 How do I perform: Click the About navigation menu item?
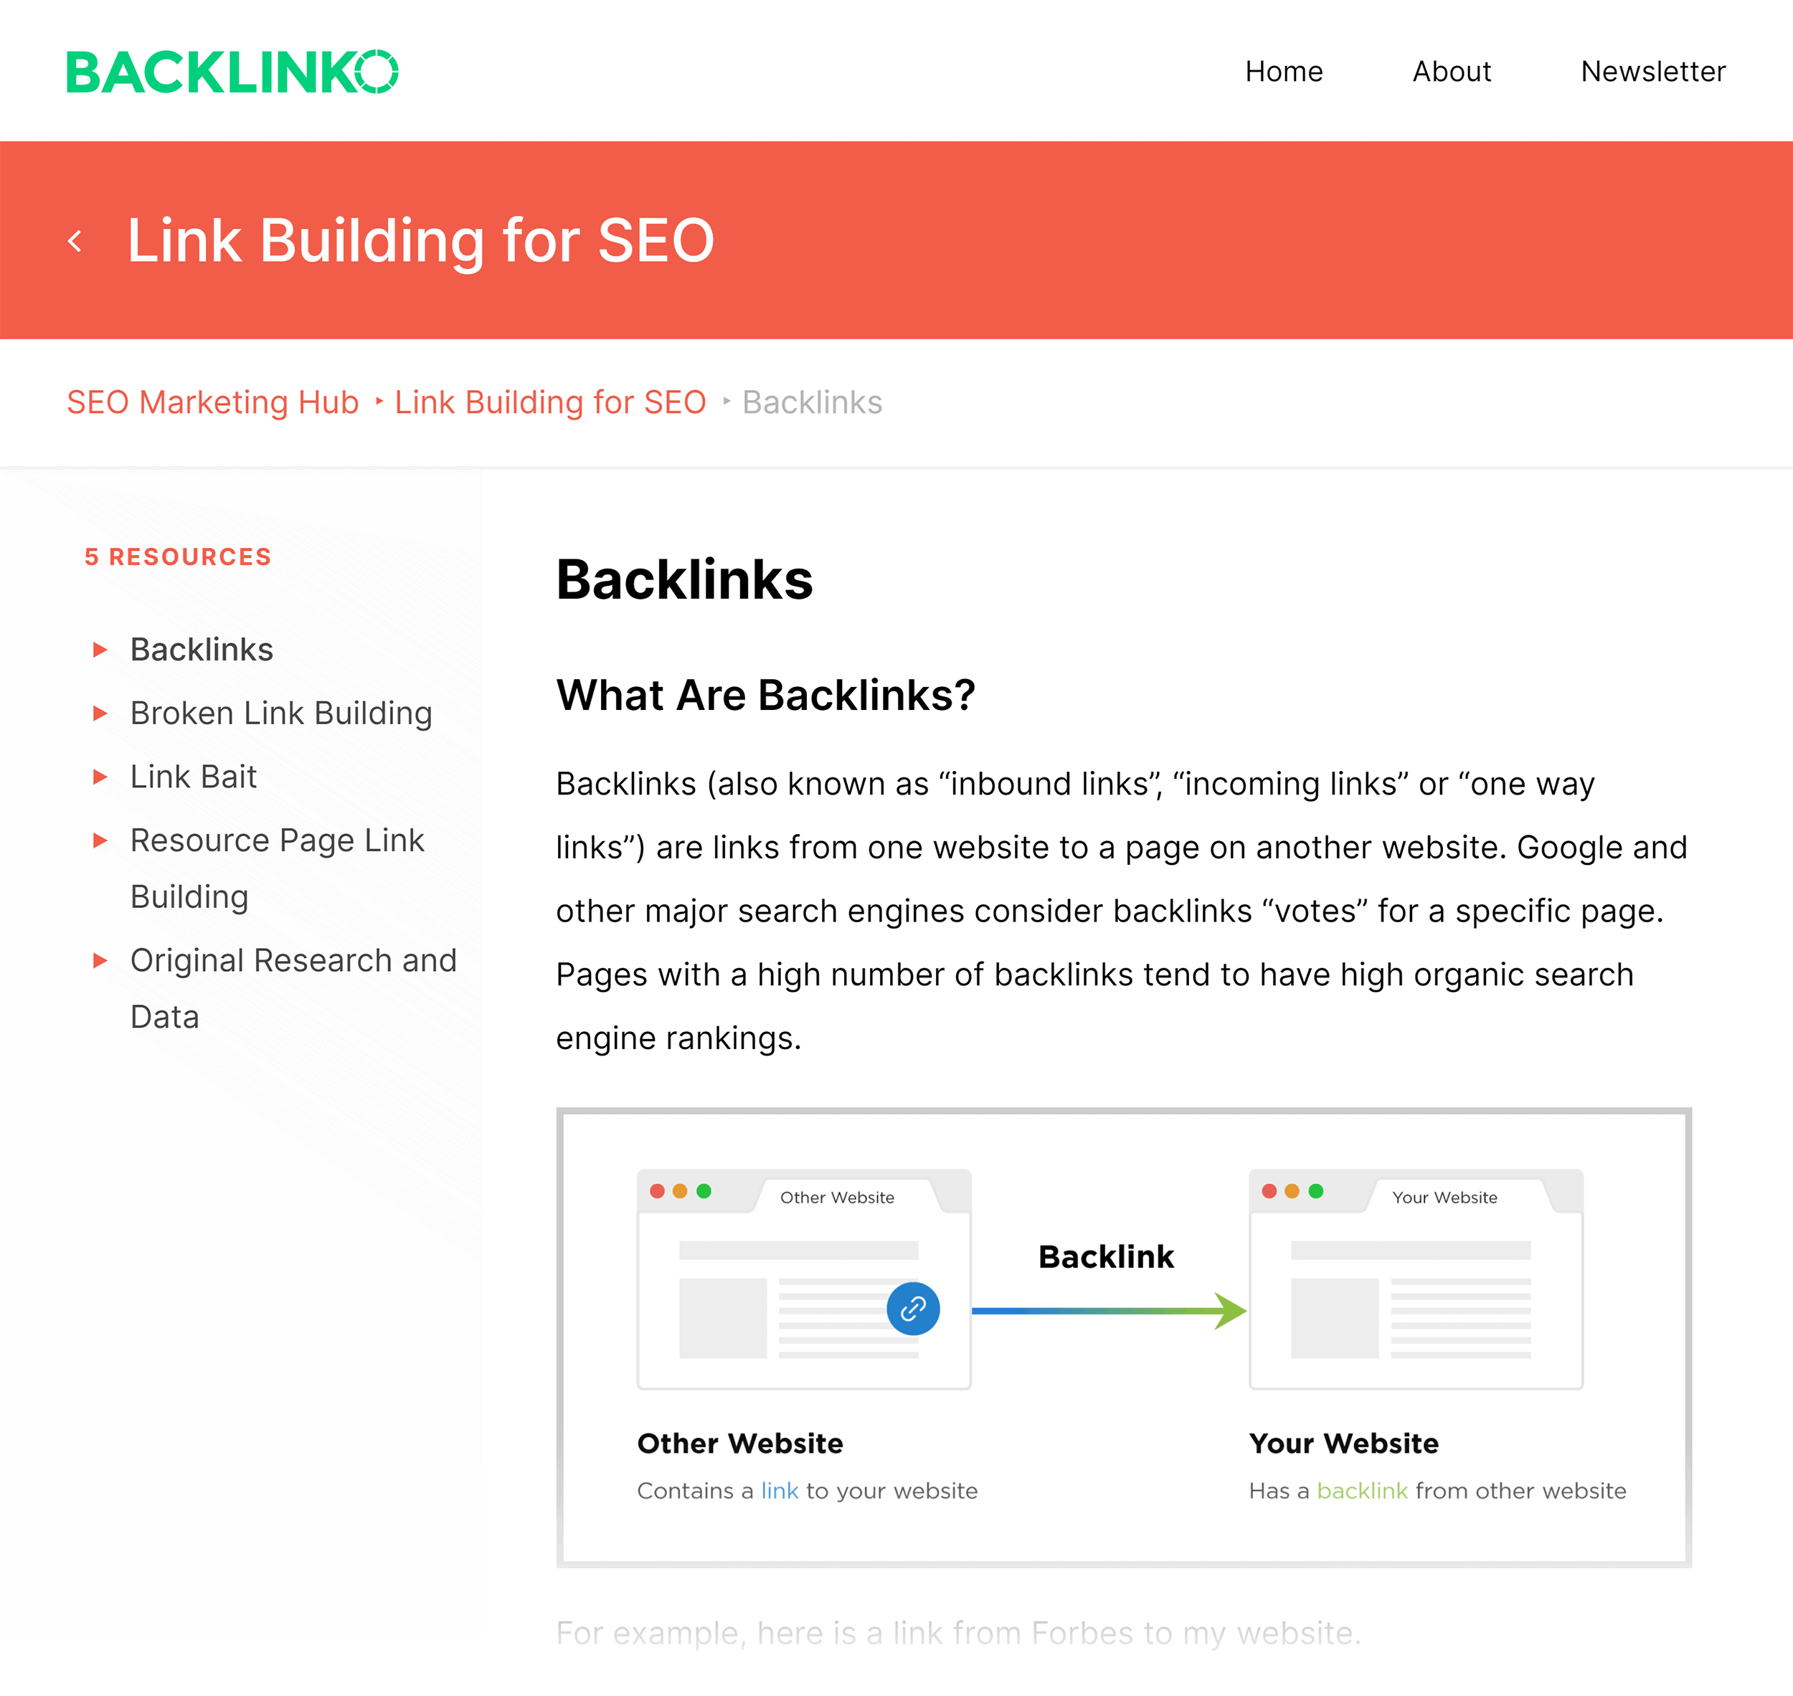coord(1450,69)
